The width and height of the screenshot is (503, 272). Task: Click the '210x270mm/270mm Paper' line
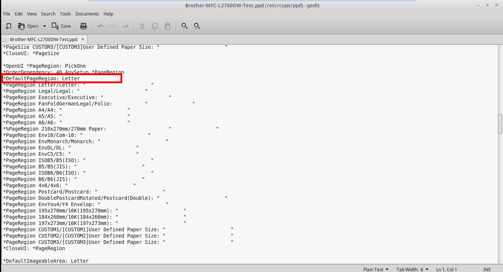click(111, 129)
